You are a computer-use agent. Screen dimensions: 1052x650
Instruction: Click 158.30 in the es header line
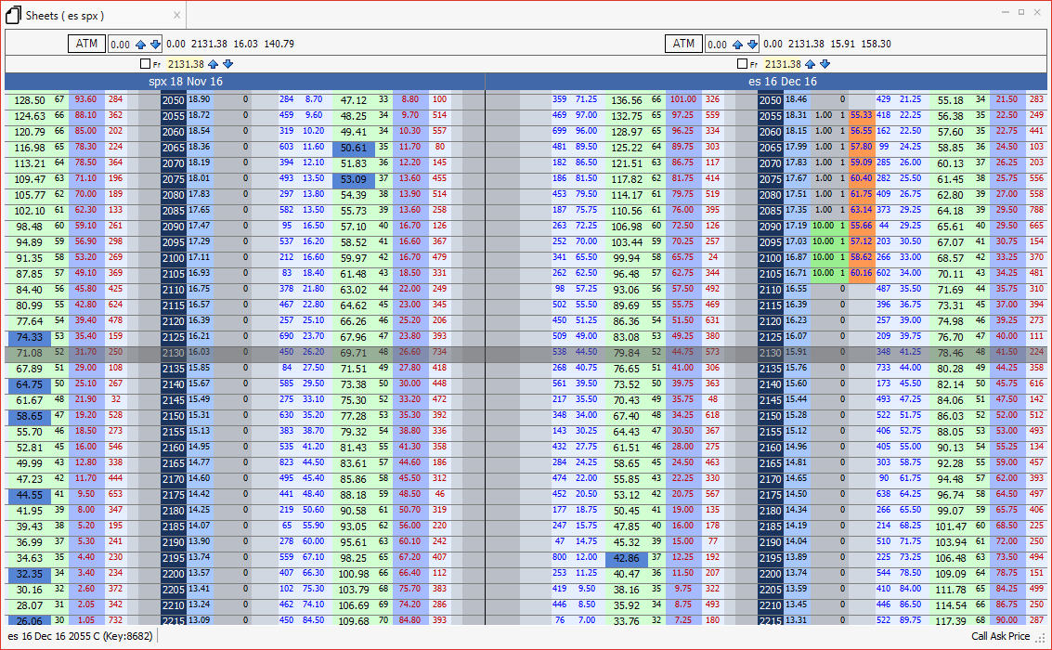pos(877,44)
